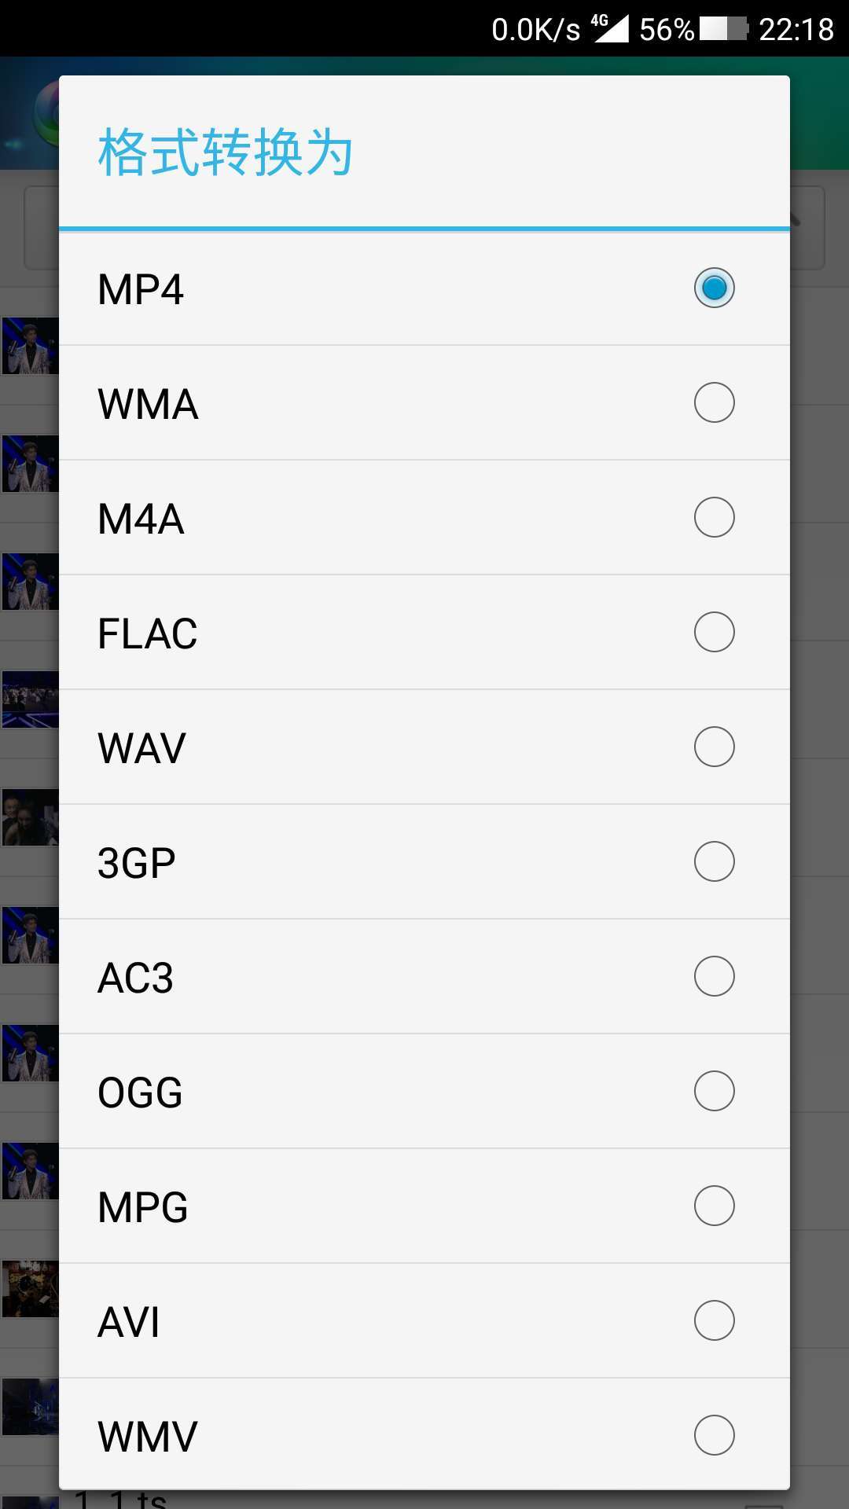Open the first video thumbnail behind dialog
This screenshot has width=849, height=1509.
(x=30, y=346)
